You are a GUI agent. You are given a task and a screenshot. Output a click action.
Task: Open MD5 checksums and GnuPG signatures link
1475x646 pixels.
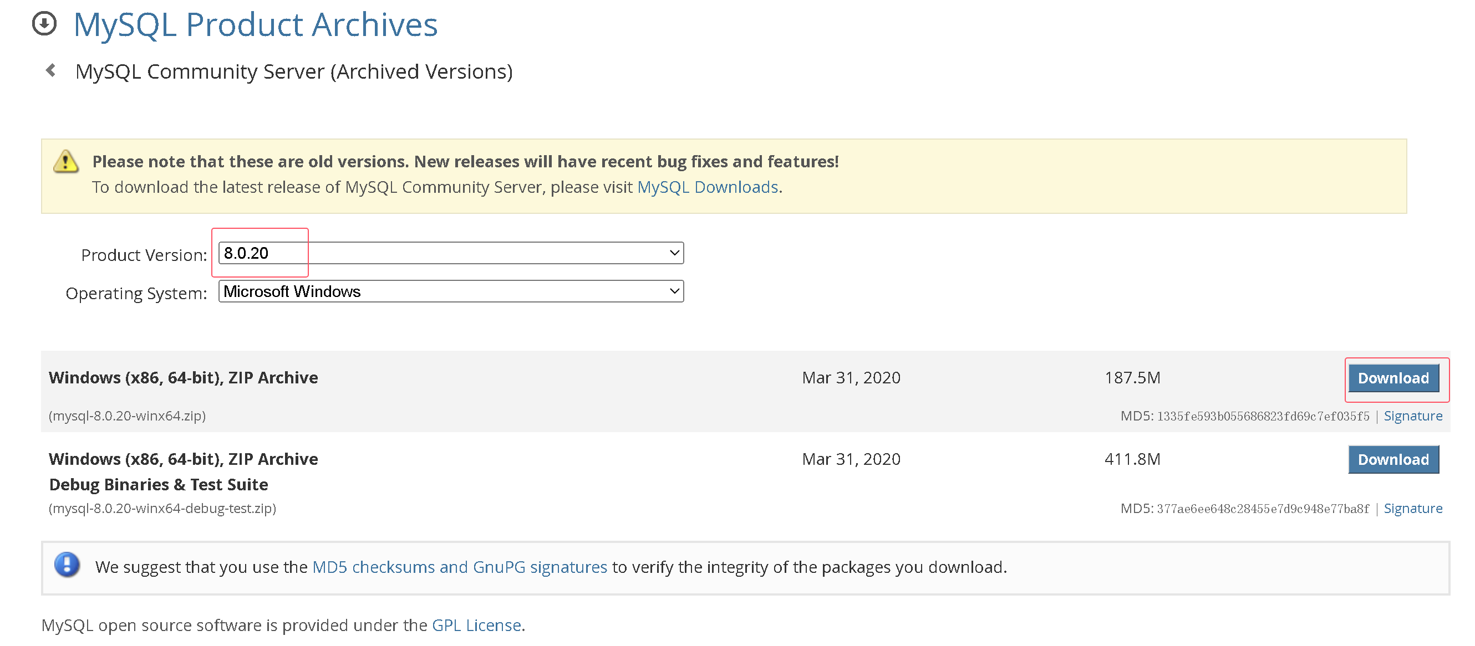tap(459, 567)
